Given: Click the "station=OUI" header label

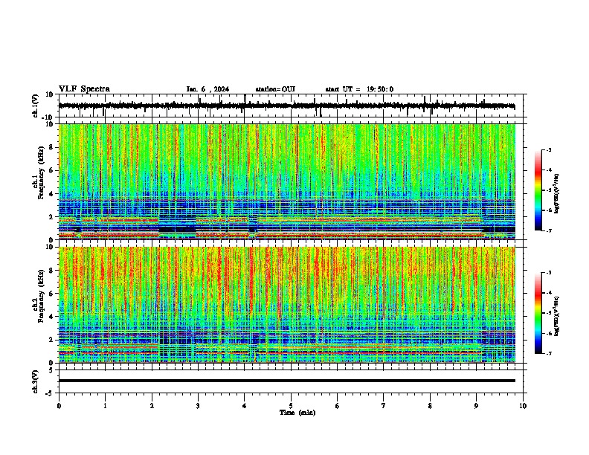Looking at the screenshot, I should click(x=275, y=89).
